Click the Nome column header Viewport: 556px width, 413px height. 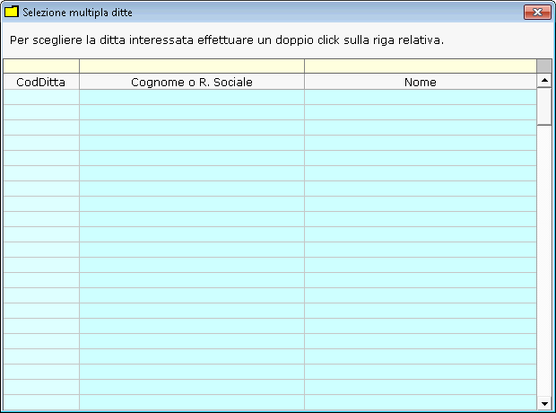(420, 82)
